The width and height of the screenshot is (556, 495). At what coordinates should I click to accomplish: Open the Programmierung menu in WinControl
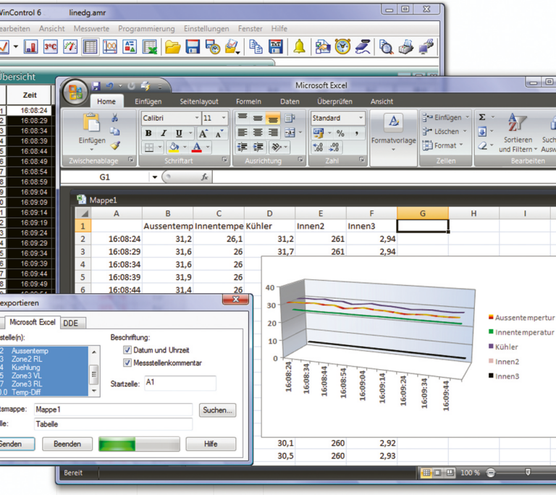(146, 28)
